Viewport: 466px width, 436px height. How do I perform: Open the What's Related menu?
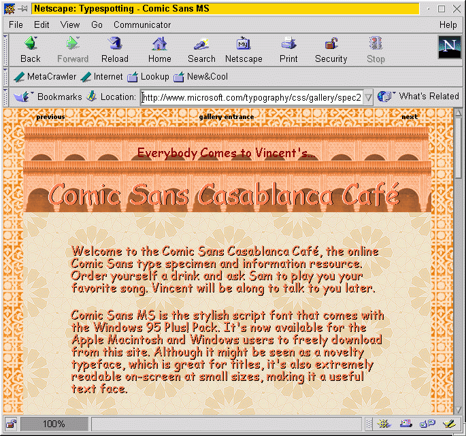[x=418, y=97]
